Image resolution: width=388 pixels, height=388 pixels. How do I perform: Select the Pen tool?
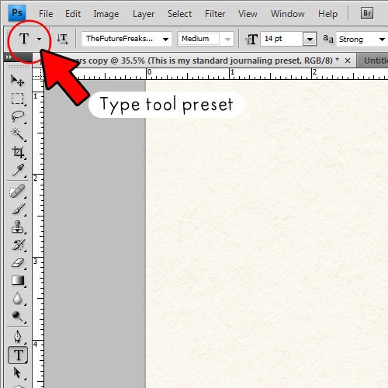tap(17, 337)
